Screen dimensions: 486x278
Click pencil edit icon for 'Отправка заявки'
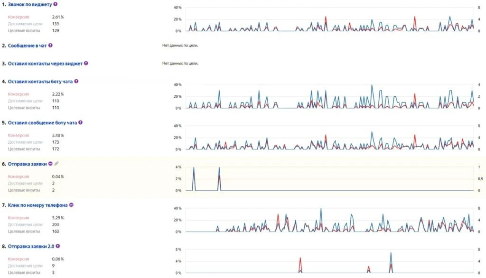(56, 164)
